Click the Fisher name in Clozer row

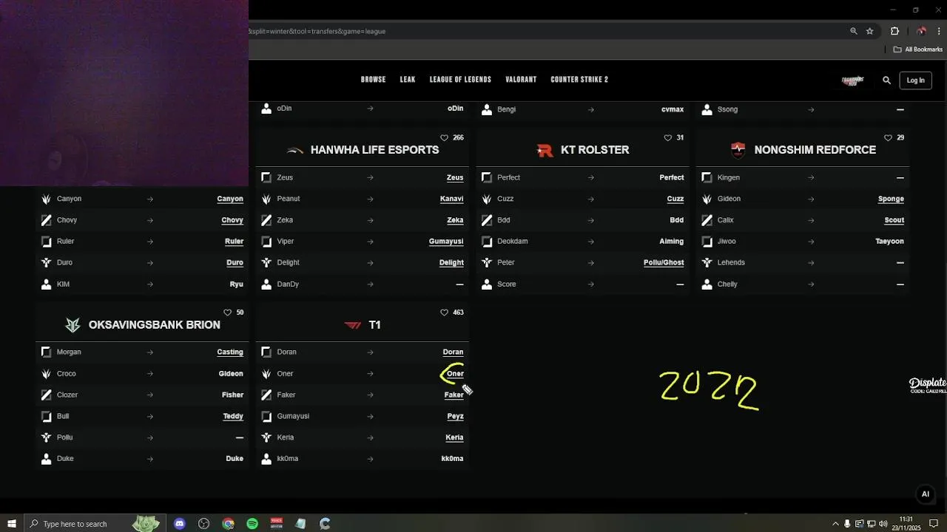click(232, 395)
